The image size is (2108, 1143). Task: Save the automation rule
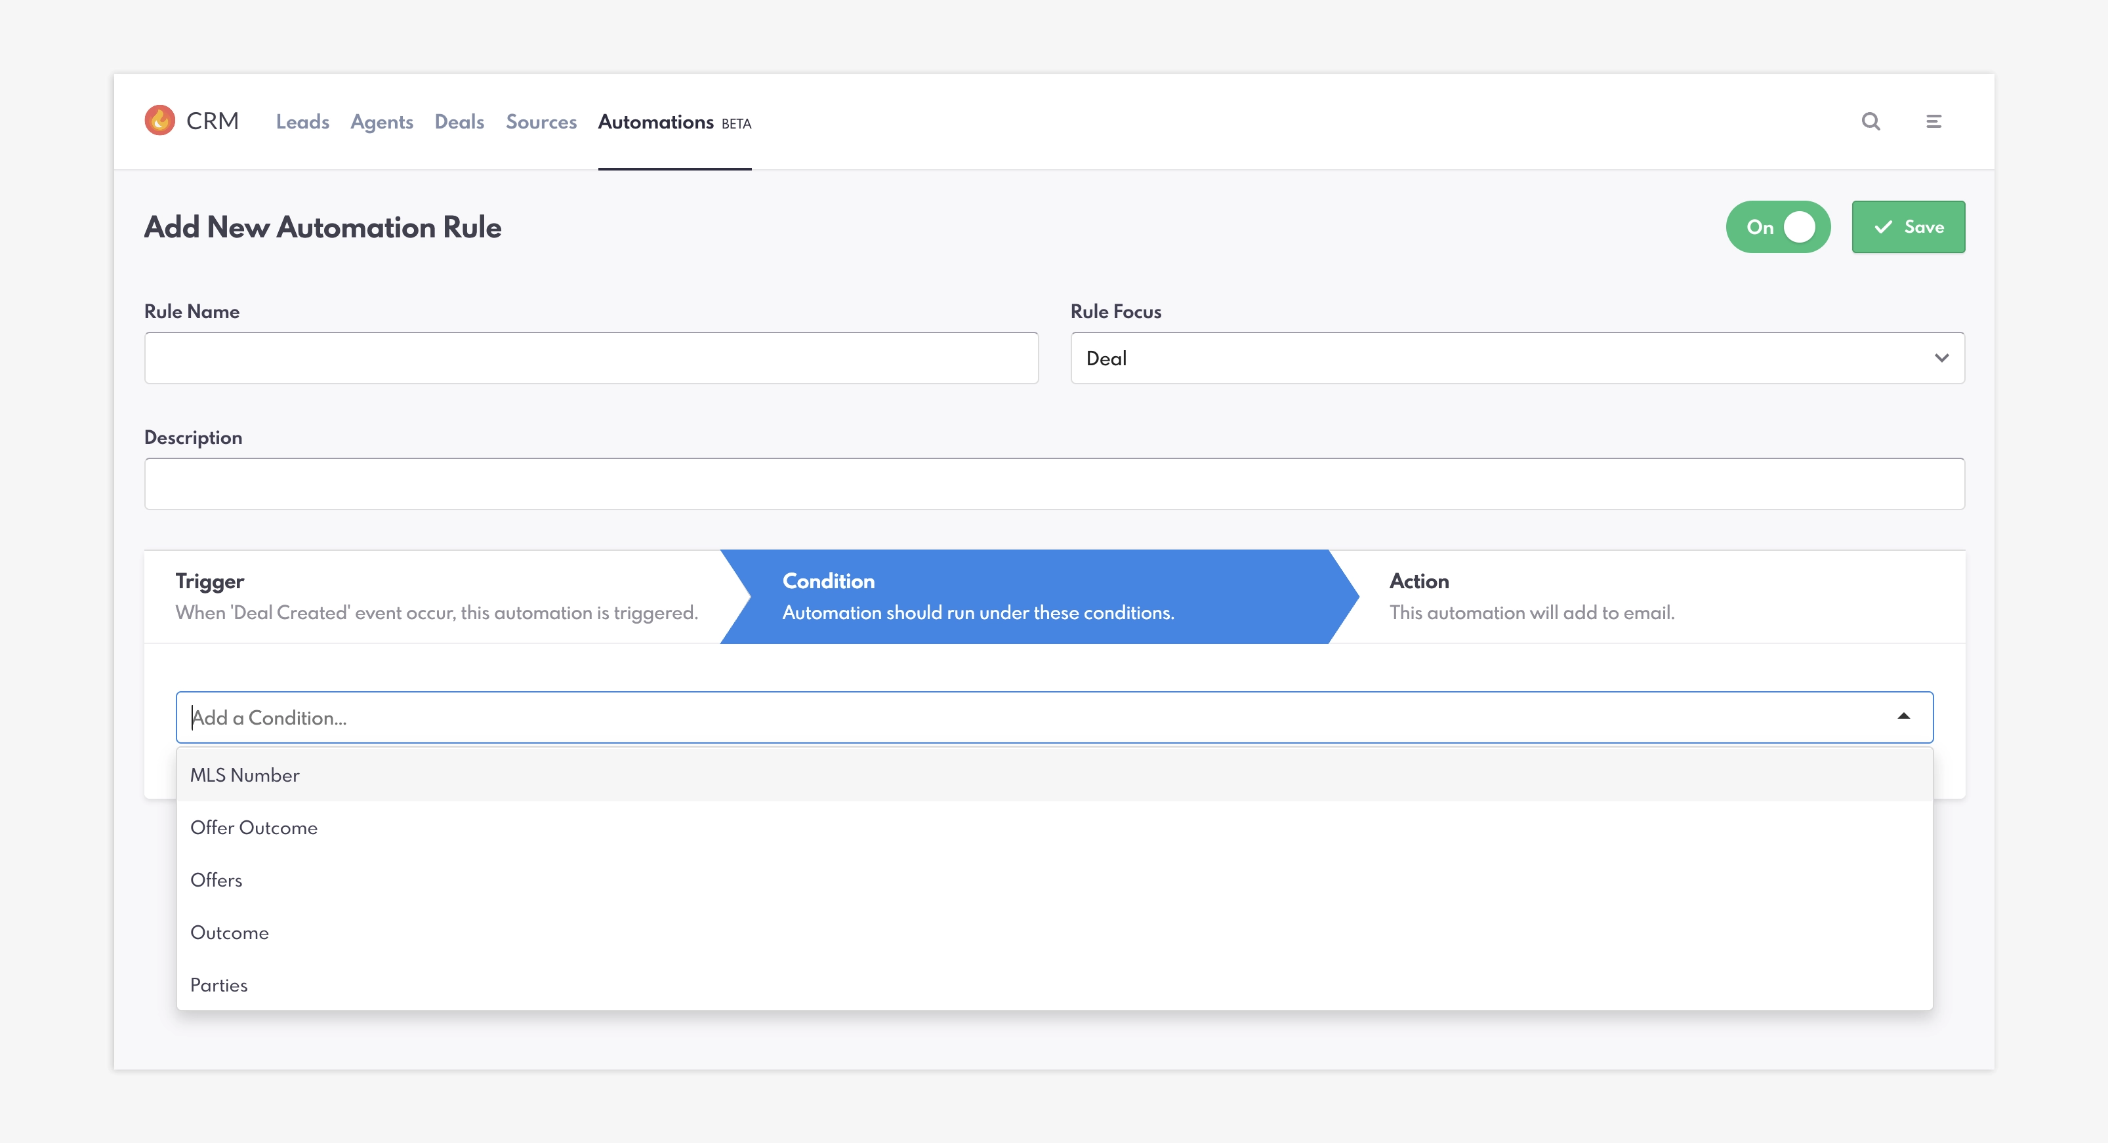tap(1909, 227)
